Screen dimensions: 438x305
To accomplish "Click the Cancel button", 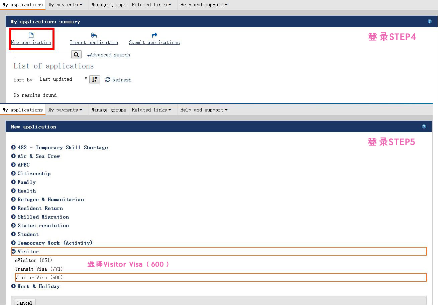I will click(x=24, y=303).
